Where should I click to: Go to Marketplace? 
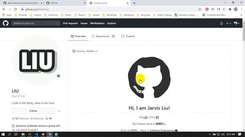(x=97, y=23)
